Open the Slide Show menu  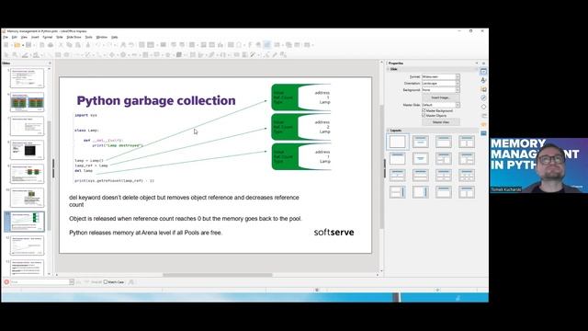pos(73,37)
